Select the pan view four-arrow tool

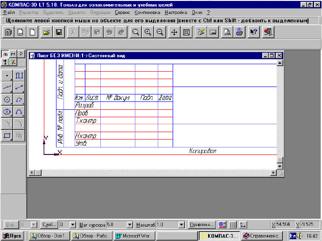(x=174, y=32)
